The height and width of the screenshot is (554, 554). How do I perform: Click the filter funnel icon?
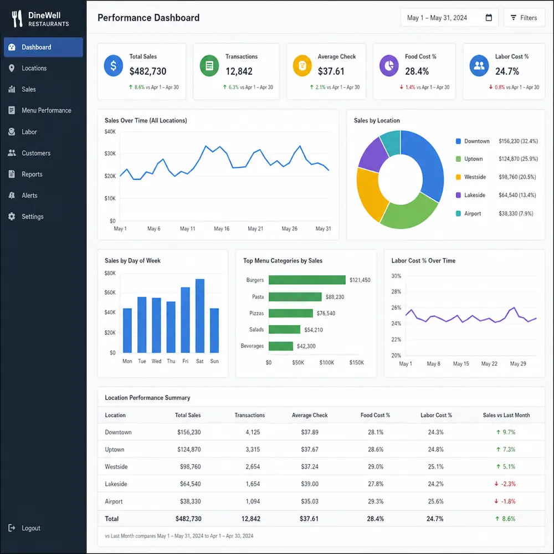[514, 18]
